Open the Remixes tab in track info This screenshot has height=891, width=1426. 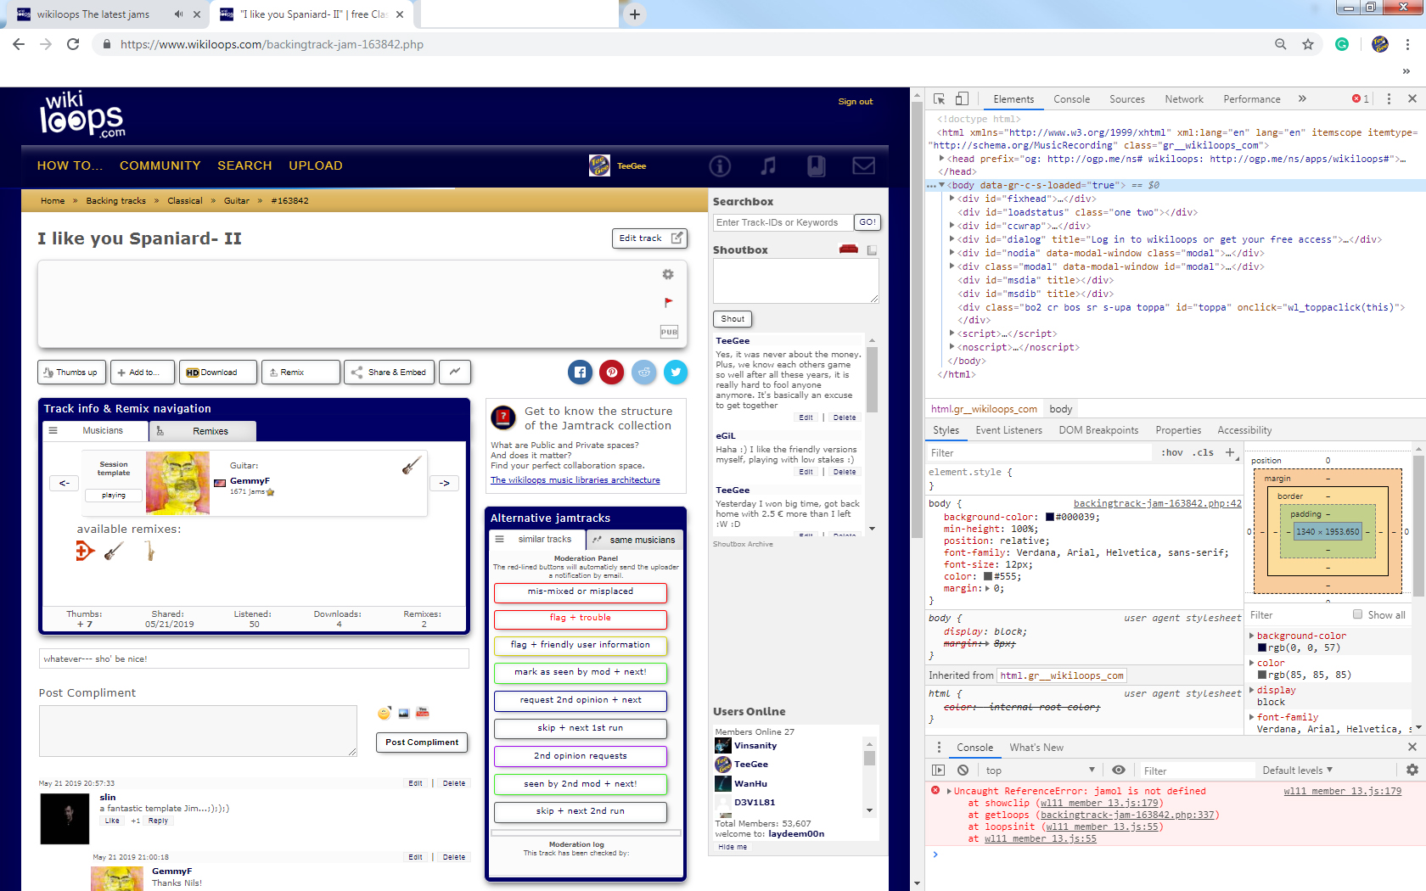[203, 431]
